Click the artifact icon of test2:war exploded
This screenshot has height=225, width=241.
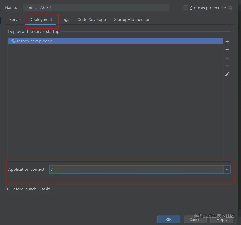(x=13, y=41)
